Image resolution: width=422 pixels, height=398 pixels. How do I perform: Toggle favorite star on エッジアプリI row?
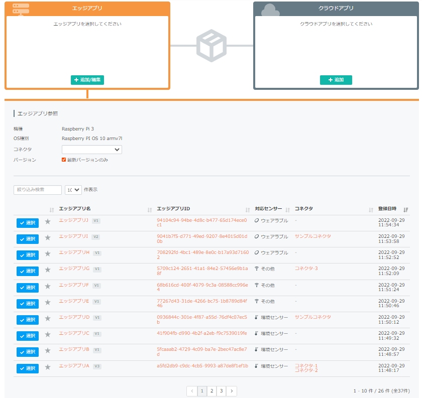point(48,238)
